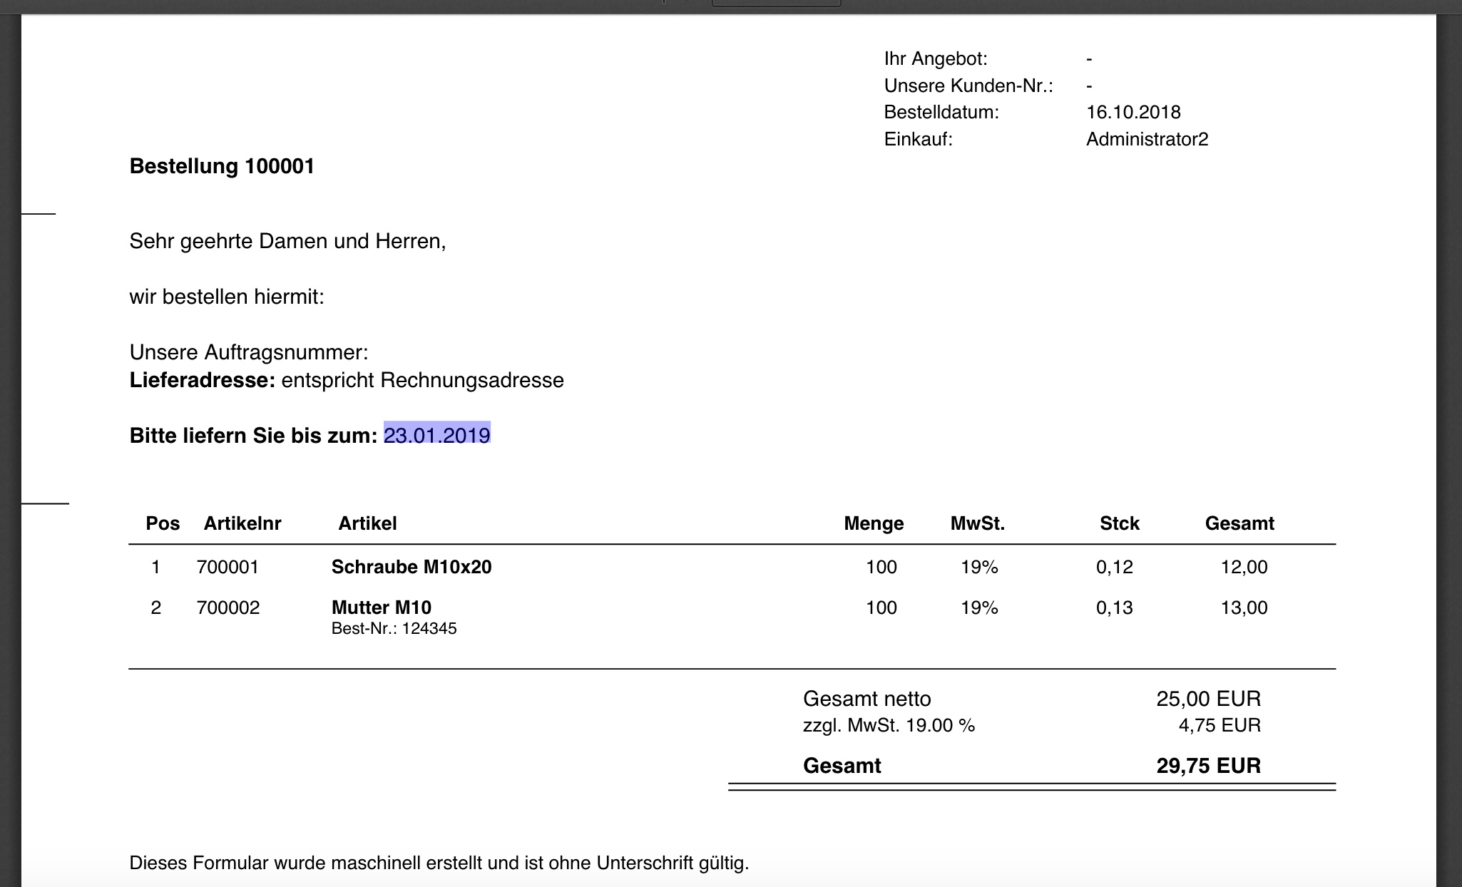
Task: Click the Administrator2 purchaser name
Action: (1147, 139)
